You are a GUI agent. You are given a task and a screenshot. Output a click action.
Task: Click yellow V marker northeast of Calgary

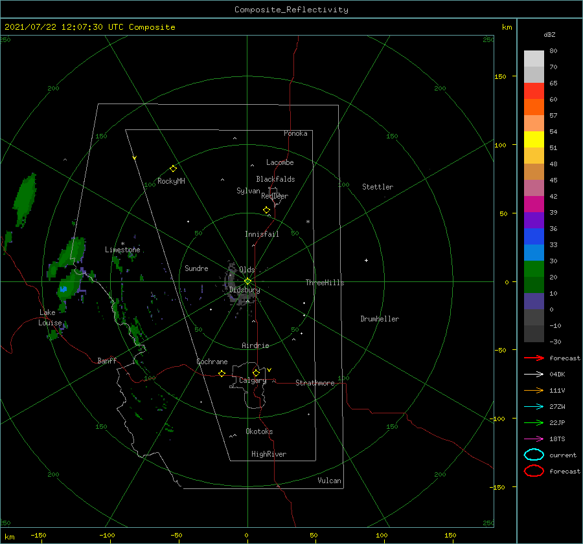tap(269, 370)
